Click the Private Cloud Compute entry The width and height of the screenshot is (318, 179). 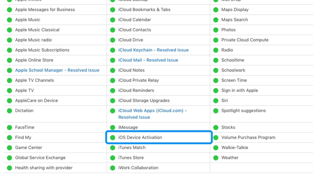(244, 40)
